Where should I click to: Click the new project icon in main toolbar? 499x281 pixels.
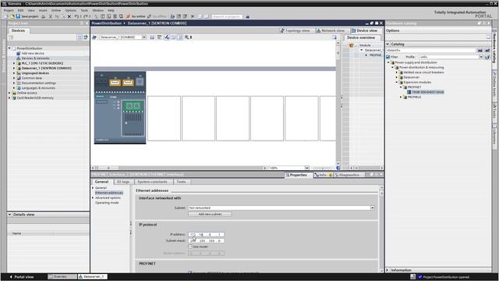point(6,16)
